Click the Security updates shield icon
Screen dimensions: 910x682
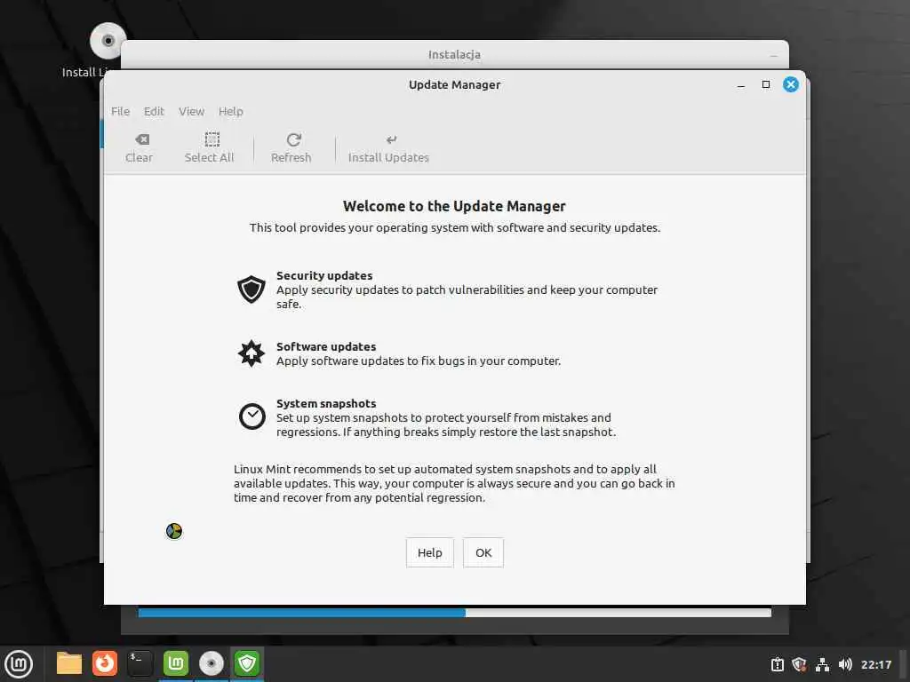tap(251, 289)
